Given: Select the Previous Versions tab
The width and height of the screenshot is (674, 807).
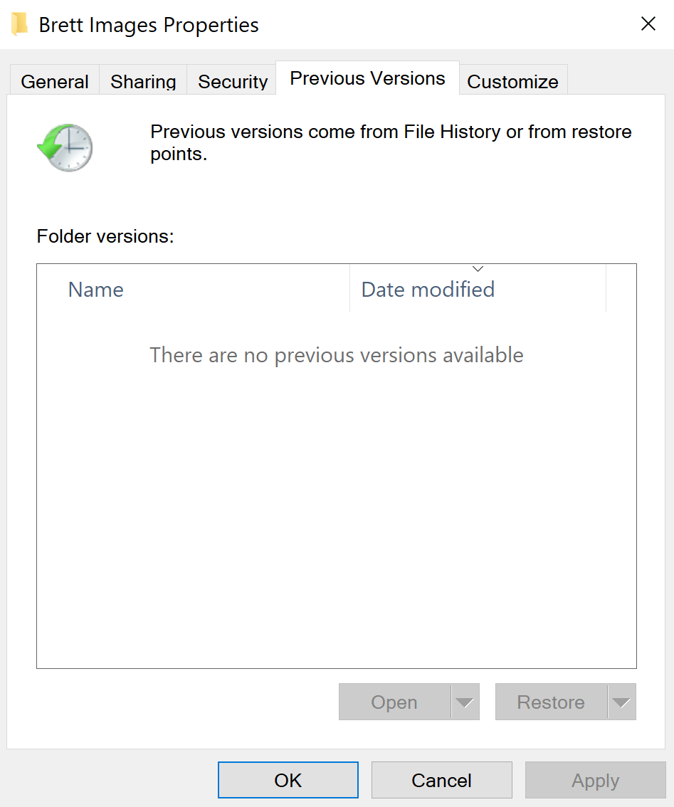Looking at the screenshot, I should [x=367, y=78].
